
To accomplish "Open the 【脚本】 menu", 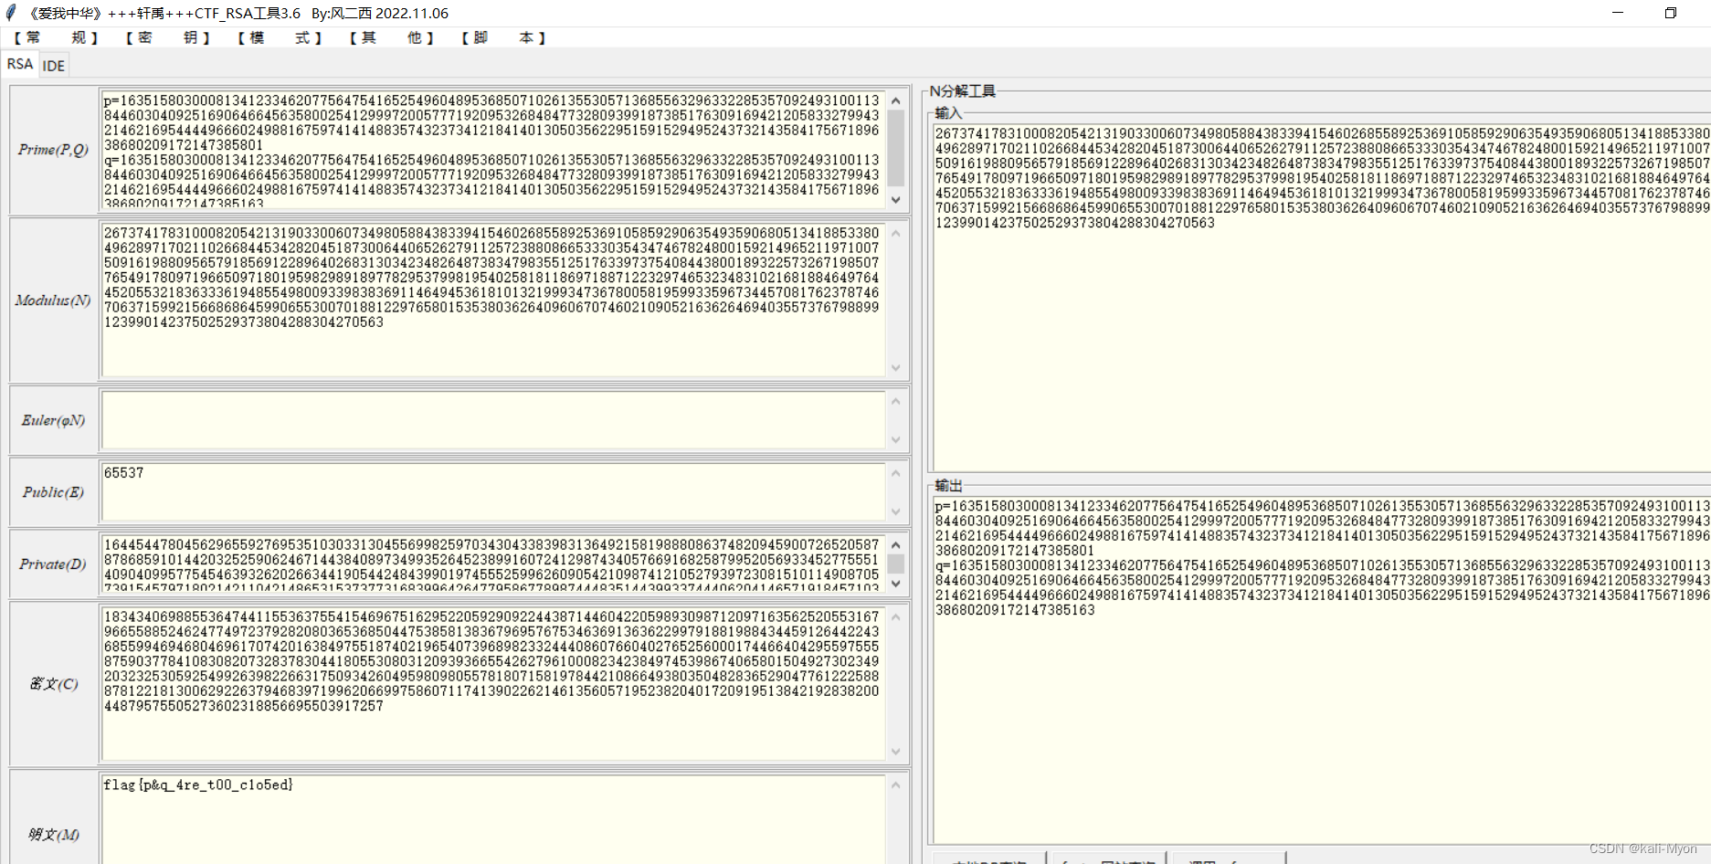I will 503,37.
